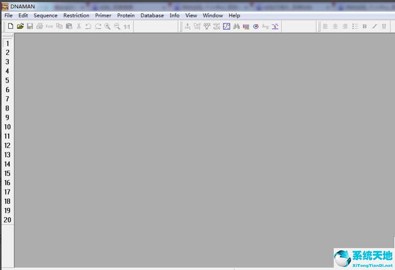Click the 1:1 actual size icon
The height and width of the screenshot is (270, 395).
coord(127,26)
